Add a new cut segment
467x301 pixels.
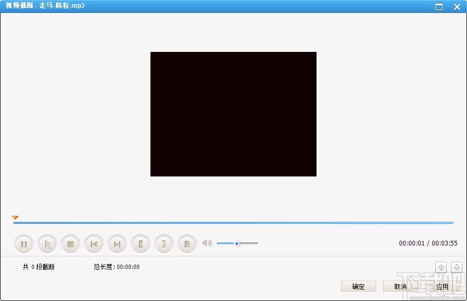(x=187, y=243)
